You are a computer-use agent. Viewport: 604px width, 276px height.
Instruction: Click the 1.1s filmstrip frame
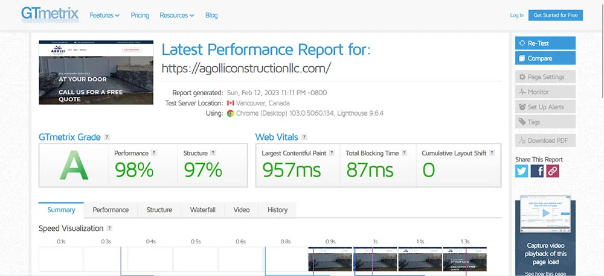pyautogui.click(x=420, y=259)
